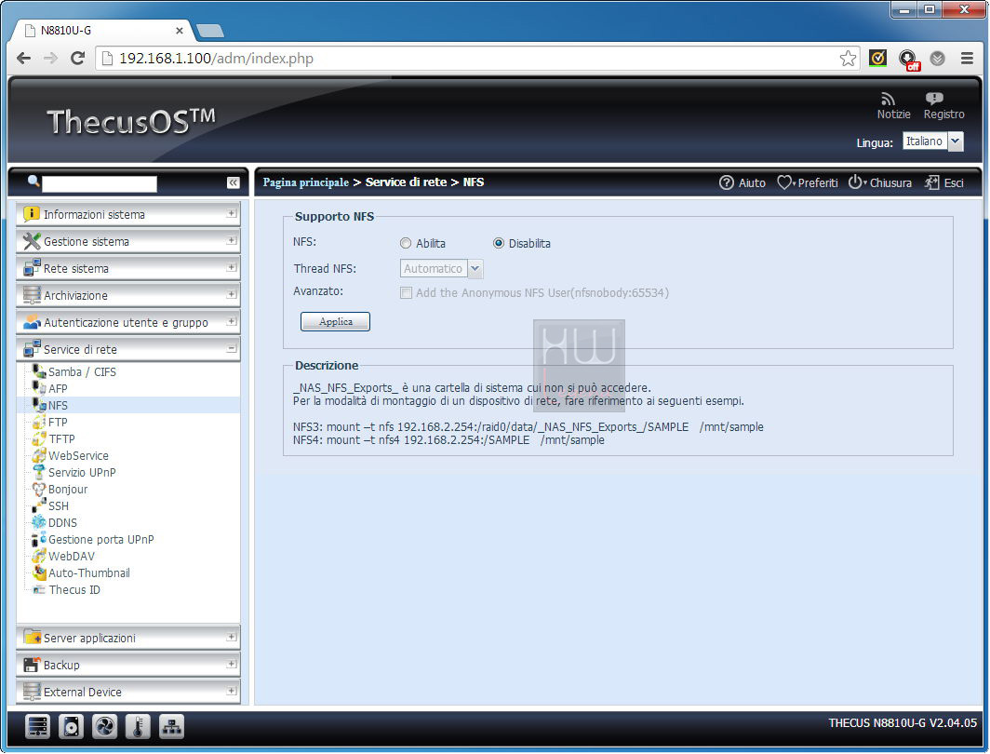Screen dimensions: 990x754
Task: Go back with browser back arrow
Action: [x=23, y=58]
